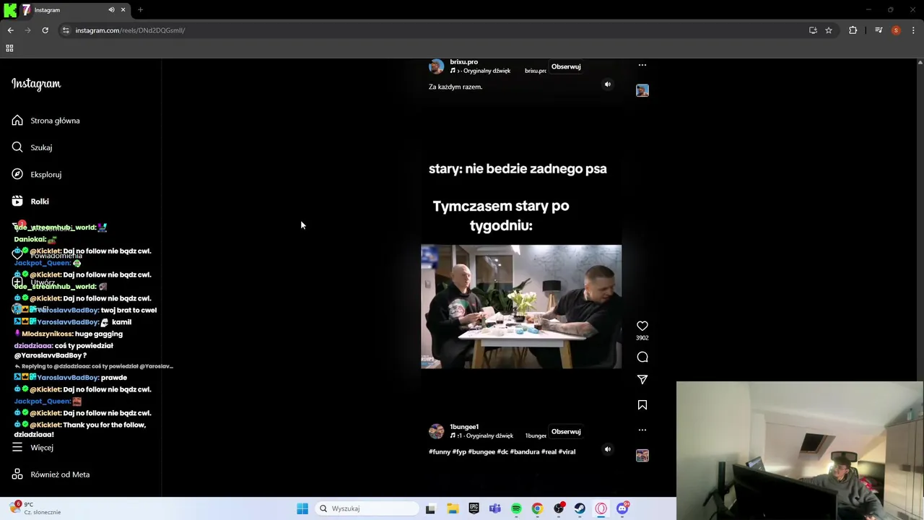The height and width of the screenshot is (520, 924).
Task: Open Chrome three-dot menu
Action: (x=913, y=30)
